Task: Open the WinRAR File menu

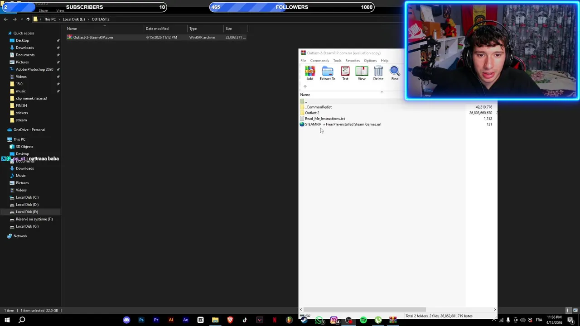Action: [x=303, y=61]
